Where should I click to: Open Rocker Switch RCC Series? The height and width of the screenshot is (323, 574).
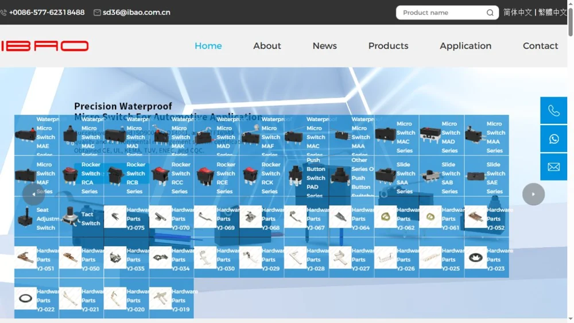[171, 176]
